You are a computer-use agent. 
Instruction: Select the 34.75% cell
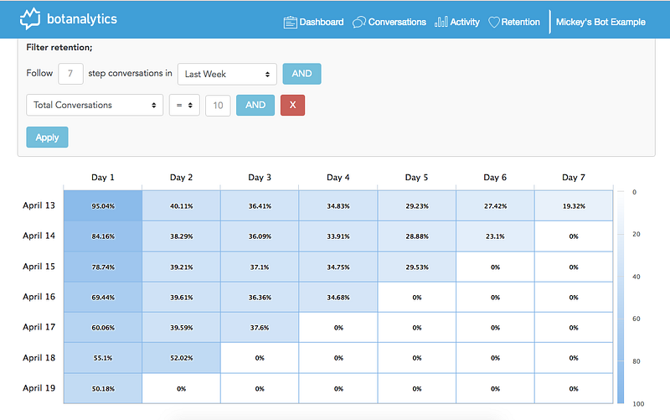coord(338,267)
